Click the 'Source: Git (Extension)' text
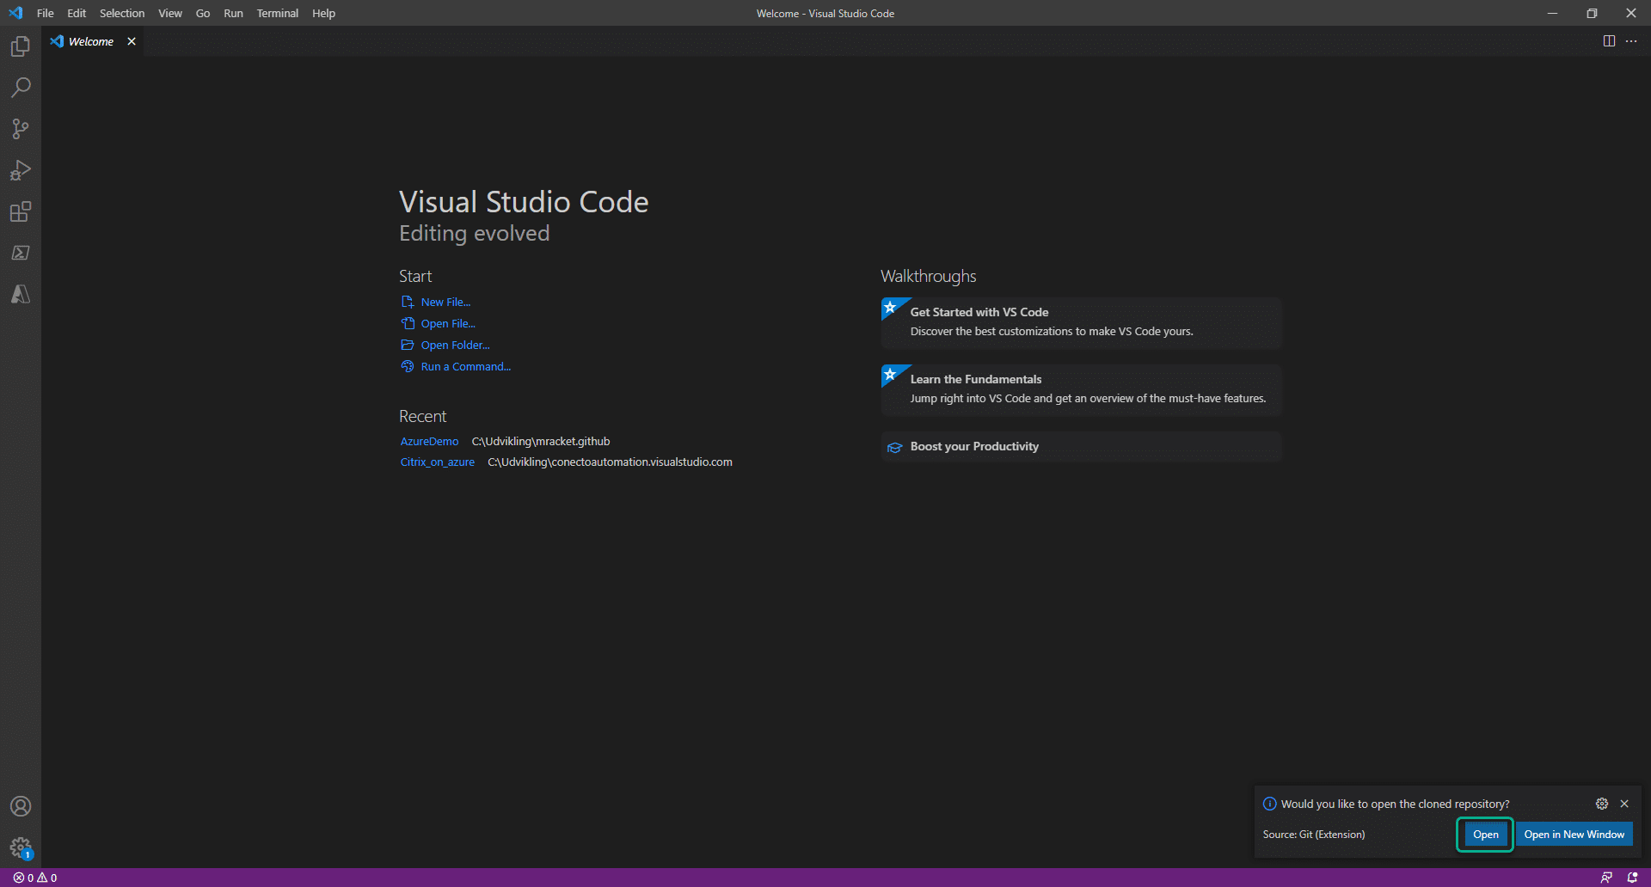Image resolution: width=1651 pixels, height=887 pixels. pos(1313,835)
